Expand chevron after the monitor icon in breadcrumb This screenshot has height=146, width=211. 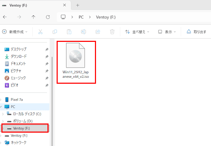click(72, 17)
